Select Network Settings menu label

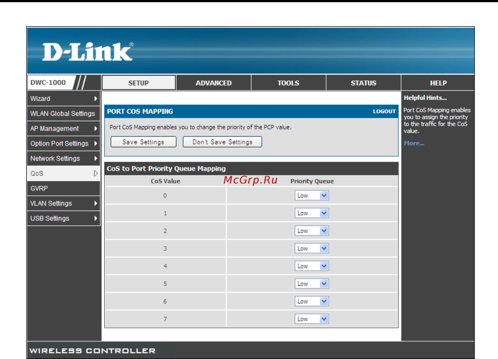[x=55, y=158]
